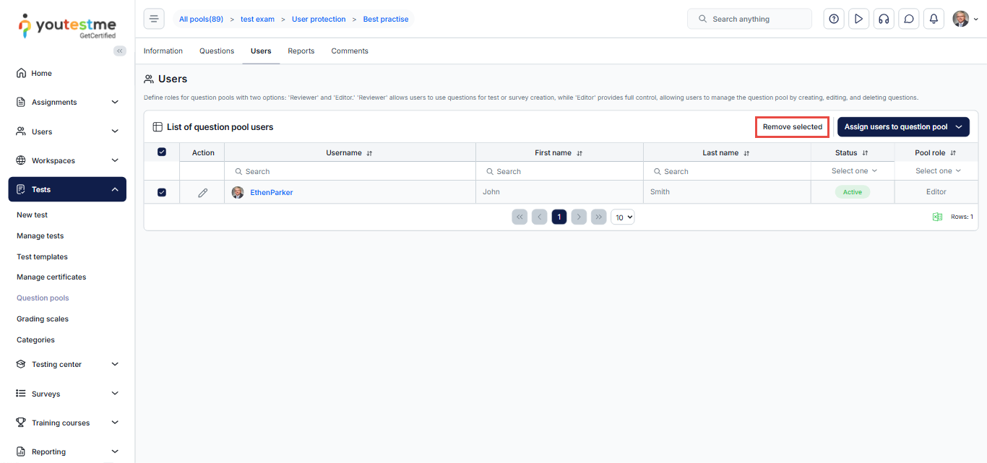
Task: Open the rows-per-page dropdown
Action: (x=622, y=217)
